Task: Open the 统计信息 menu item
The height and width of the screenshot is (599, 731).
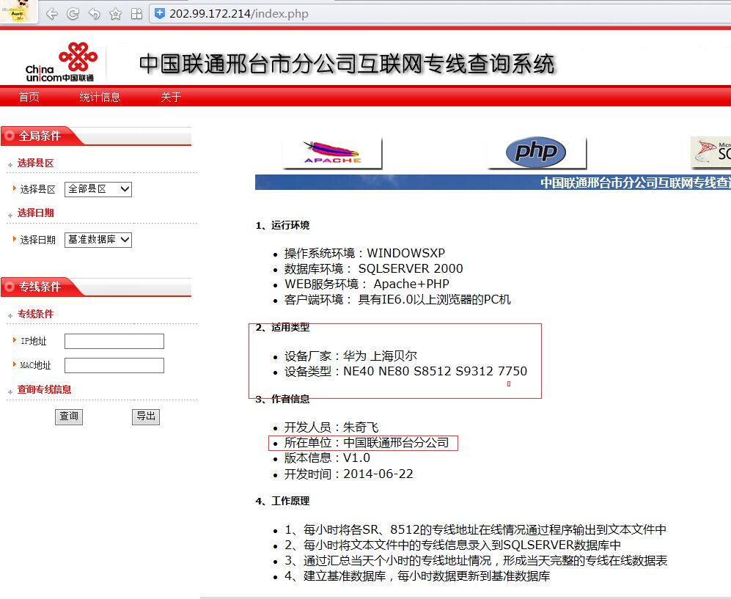Action: pos(100,97)
